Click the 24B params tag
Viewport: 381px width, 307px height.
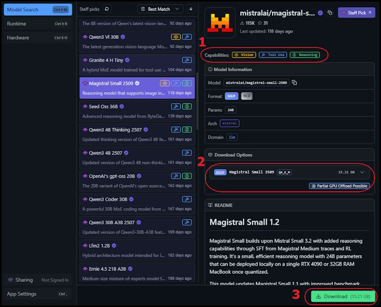click(x=231, y=110)
